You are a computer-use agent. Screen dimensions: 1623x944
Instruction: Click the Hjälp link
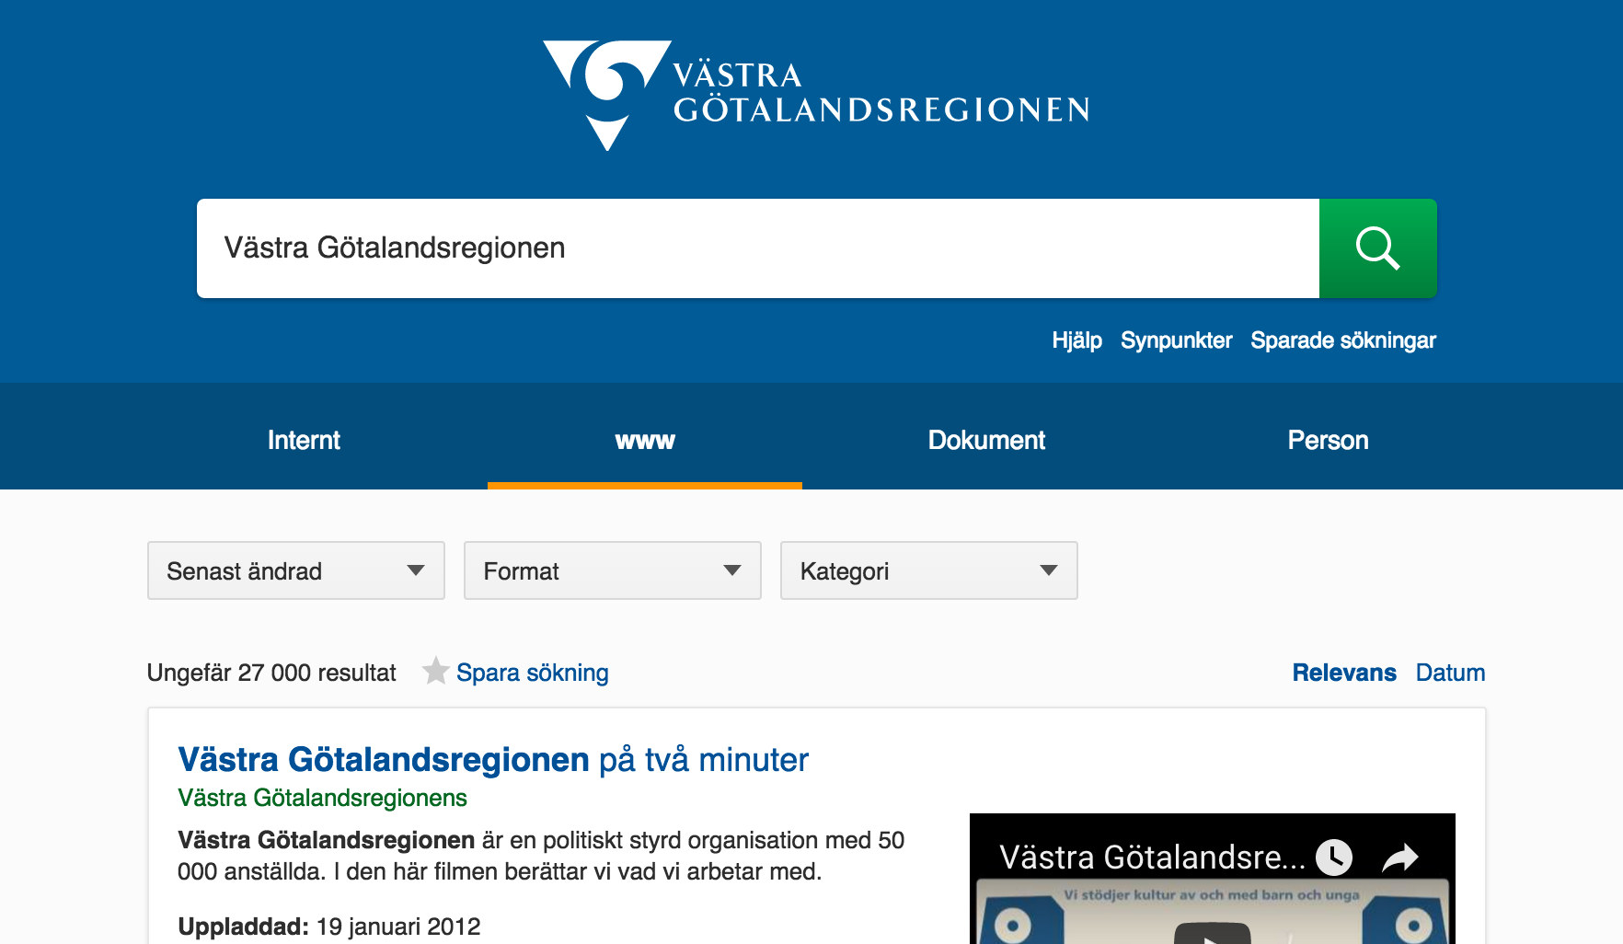[1076, 340]
